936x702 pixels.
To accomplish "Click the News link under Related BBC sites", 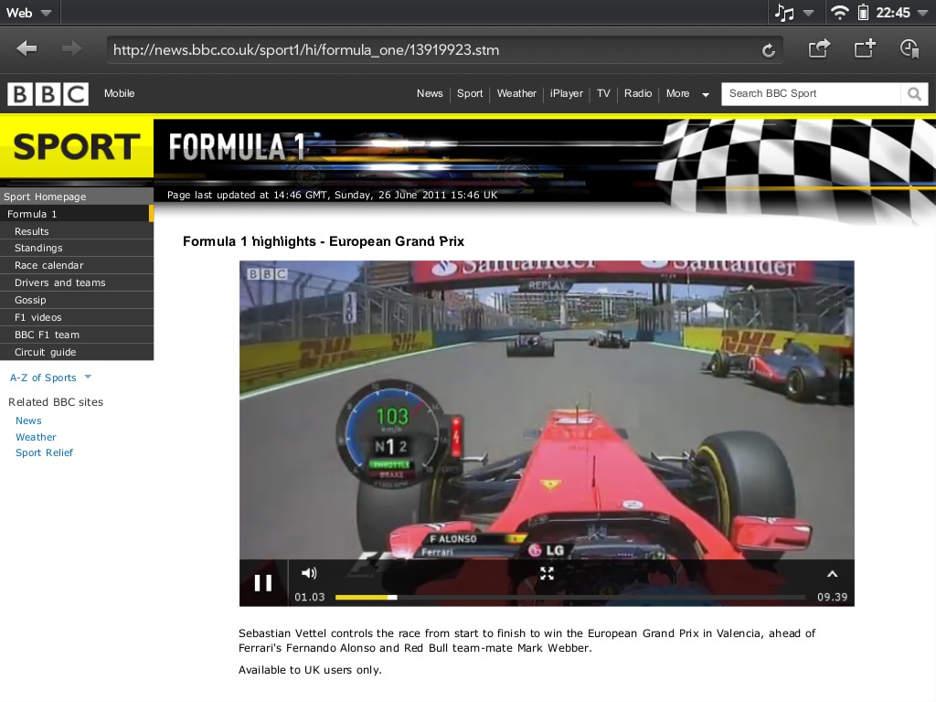I will [28, 420].
